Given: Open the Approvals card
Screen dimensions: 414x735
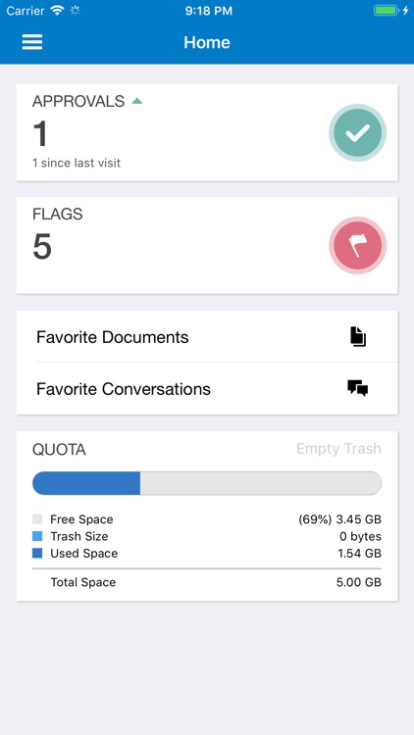Looking at the screenshot, I should tap(207, 132).
